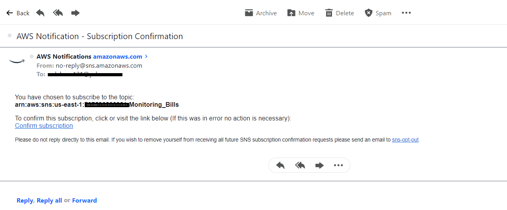Move the email to a folder
The image size is (507, 210).
tap(301, 13)
